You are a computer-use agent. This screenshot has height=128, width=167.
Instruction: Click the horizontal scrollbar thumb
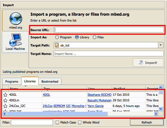tap(57, 114)
